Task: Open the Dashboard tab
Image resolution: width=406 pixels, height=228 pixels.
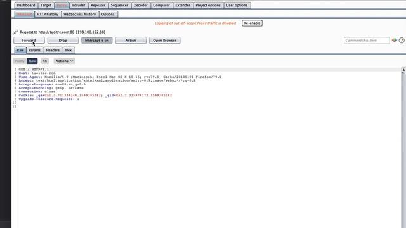Action: click(26, 5)
